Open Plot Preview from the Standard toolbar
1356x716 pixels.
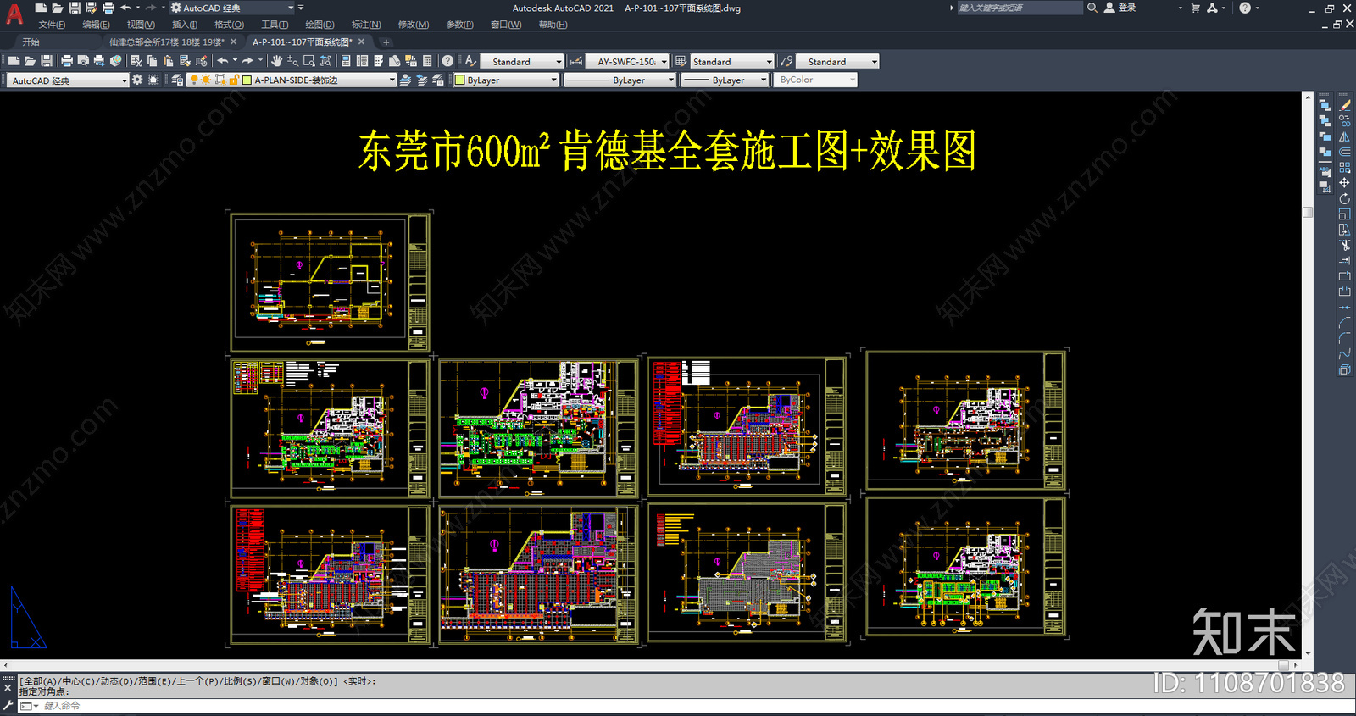(x=83, y=61)
